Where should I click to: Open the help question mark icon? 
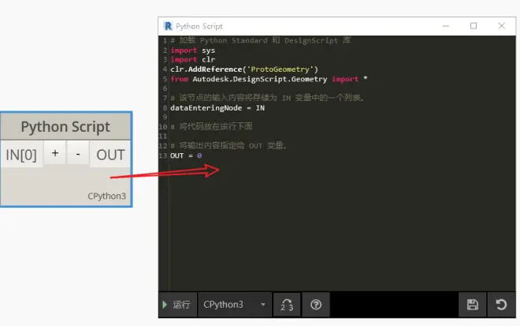point(316,305)
